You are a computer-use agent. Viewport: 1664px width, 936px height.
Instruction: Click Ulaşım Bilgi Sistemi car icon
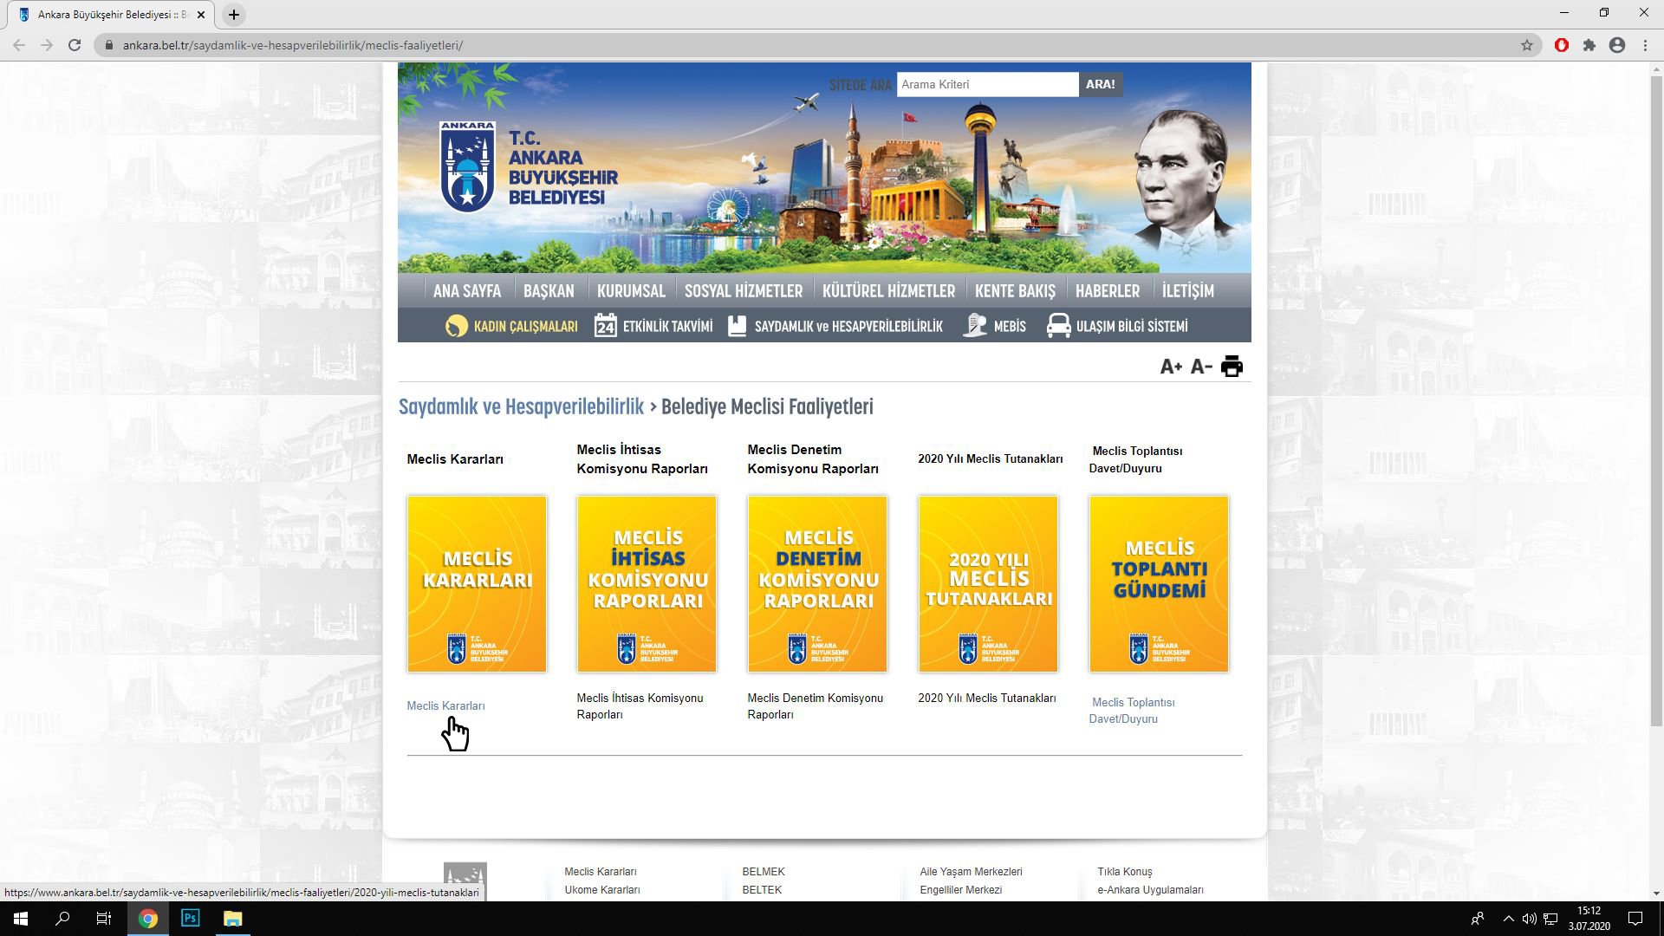coord(1058,326)
